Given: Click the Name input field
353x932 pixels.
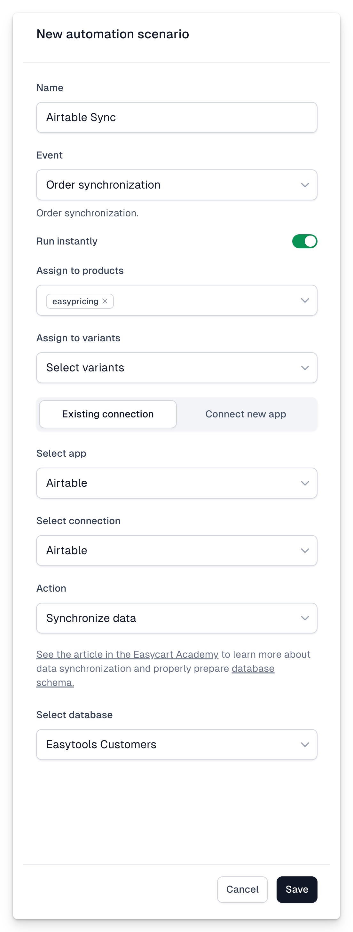Looking at the screenshot, I should pyautogui.click(x=177, y=117).
